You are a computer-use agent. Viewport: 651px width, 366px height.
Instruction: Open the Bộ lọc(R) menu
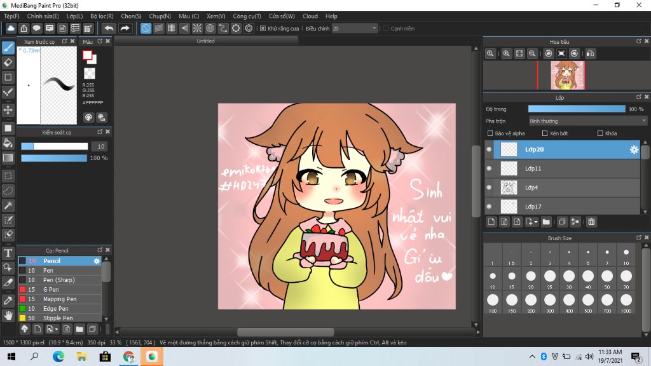(x=102, y=16)
